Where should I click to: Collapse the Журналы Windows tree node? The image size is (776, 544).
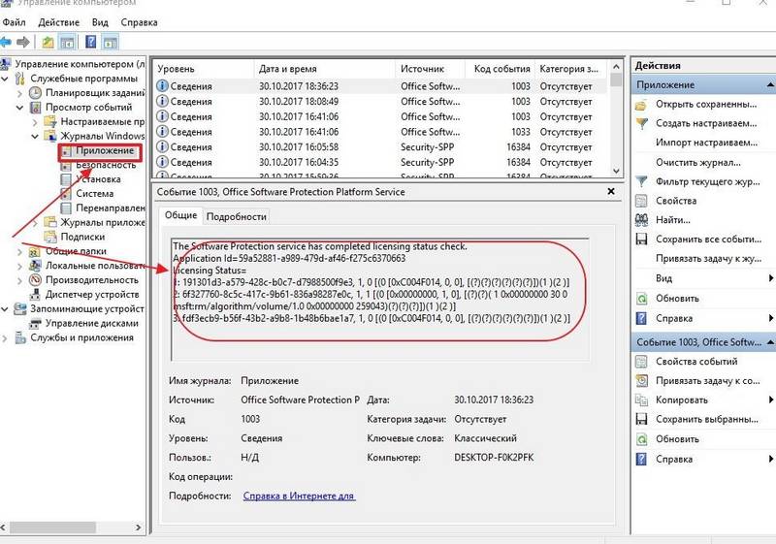(x=35, y=136)
